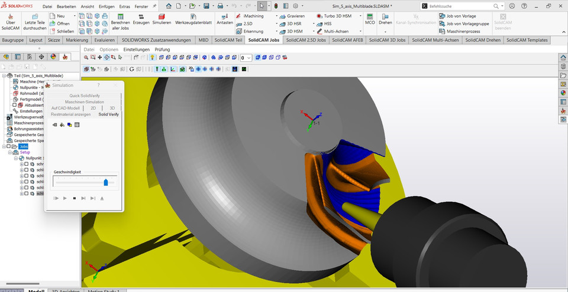Collapse the Teil (Sim_5_axis_Multiblade) tree node
Viewport: 568px width, 292px height.
4,76
